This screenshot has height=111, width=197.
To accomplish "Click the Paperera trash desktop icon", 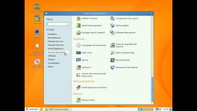I will tap(37, 18).
